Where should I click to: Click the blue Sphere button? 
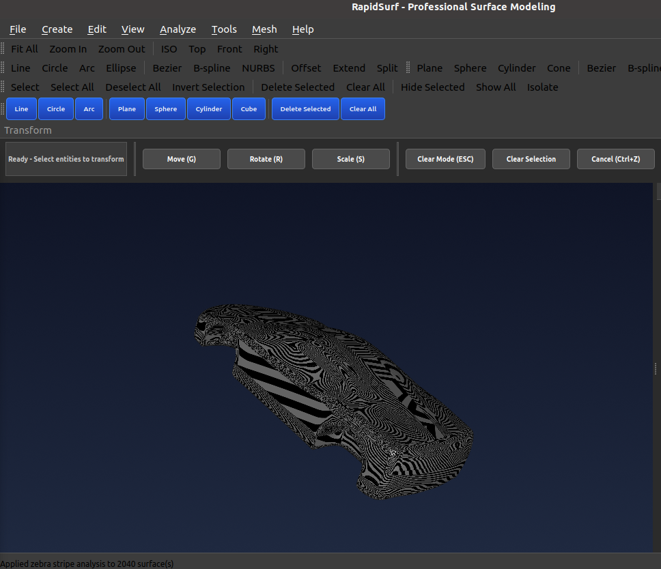(x=165, y=109)
